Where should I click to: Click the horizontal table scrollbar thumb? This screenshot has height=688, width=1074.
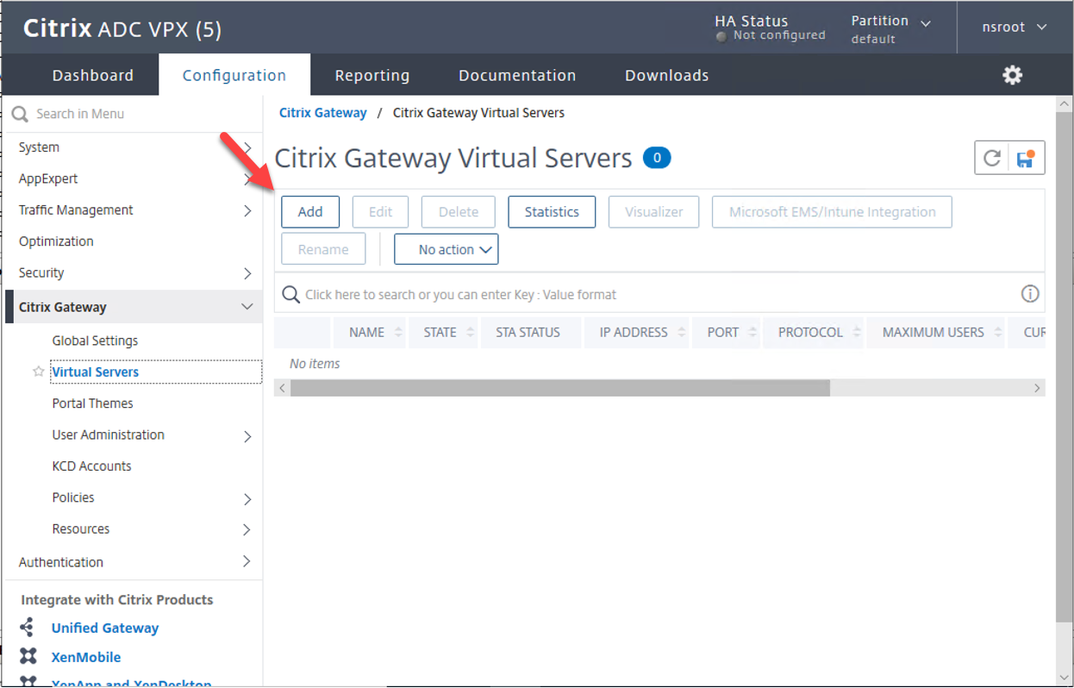point(560,388)
